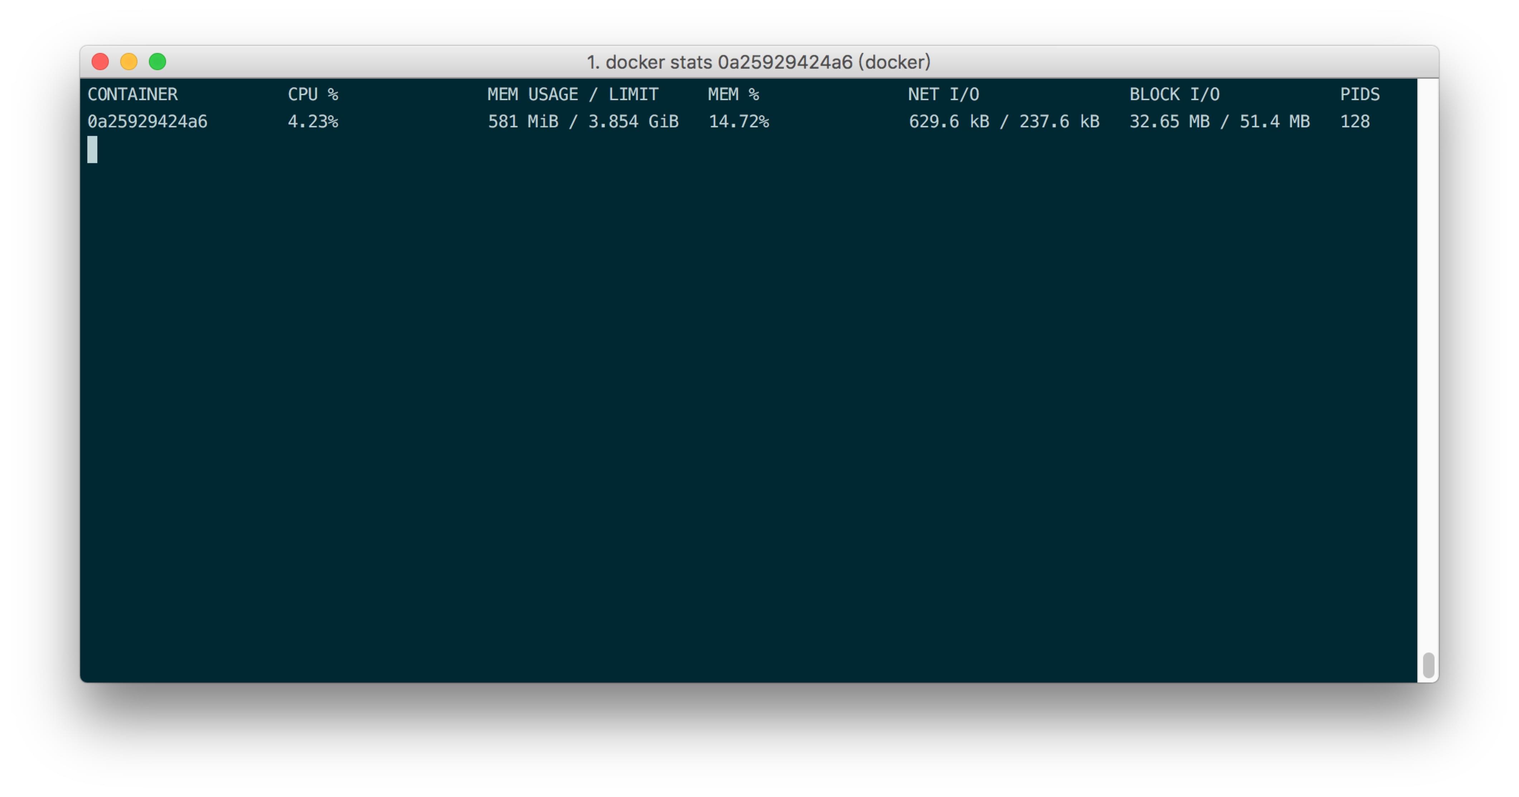Click container ID 0a25929424a6 in the row
The height and width of the screenshot is (797, 1519).
point(147,121)
